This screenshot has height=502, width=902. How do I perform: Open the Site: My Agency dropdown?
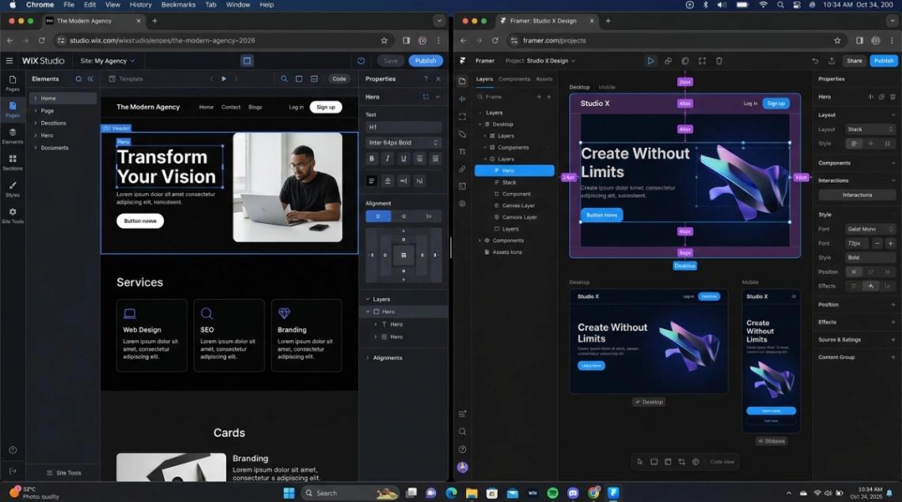coord(107,60)
